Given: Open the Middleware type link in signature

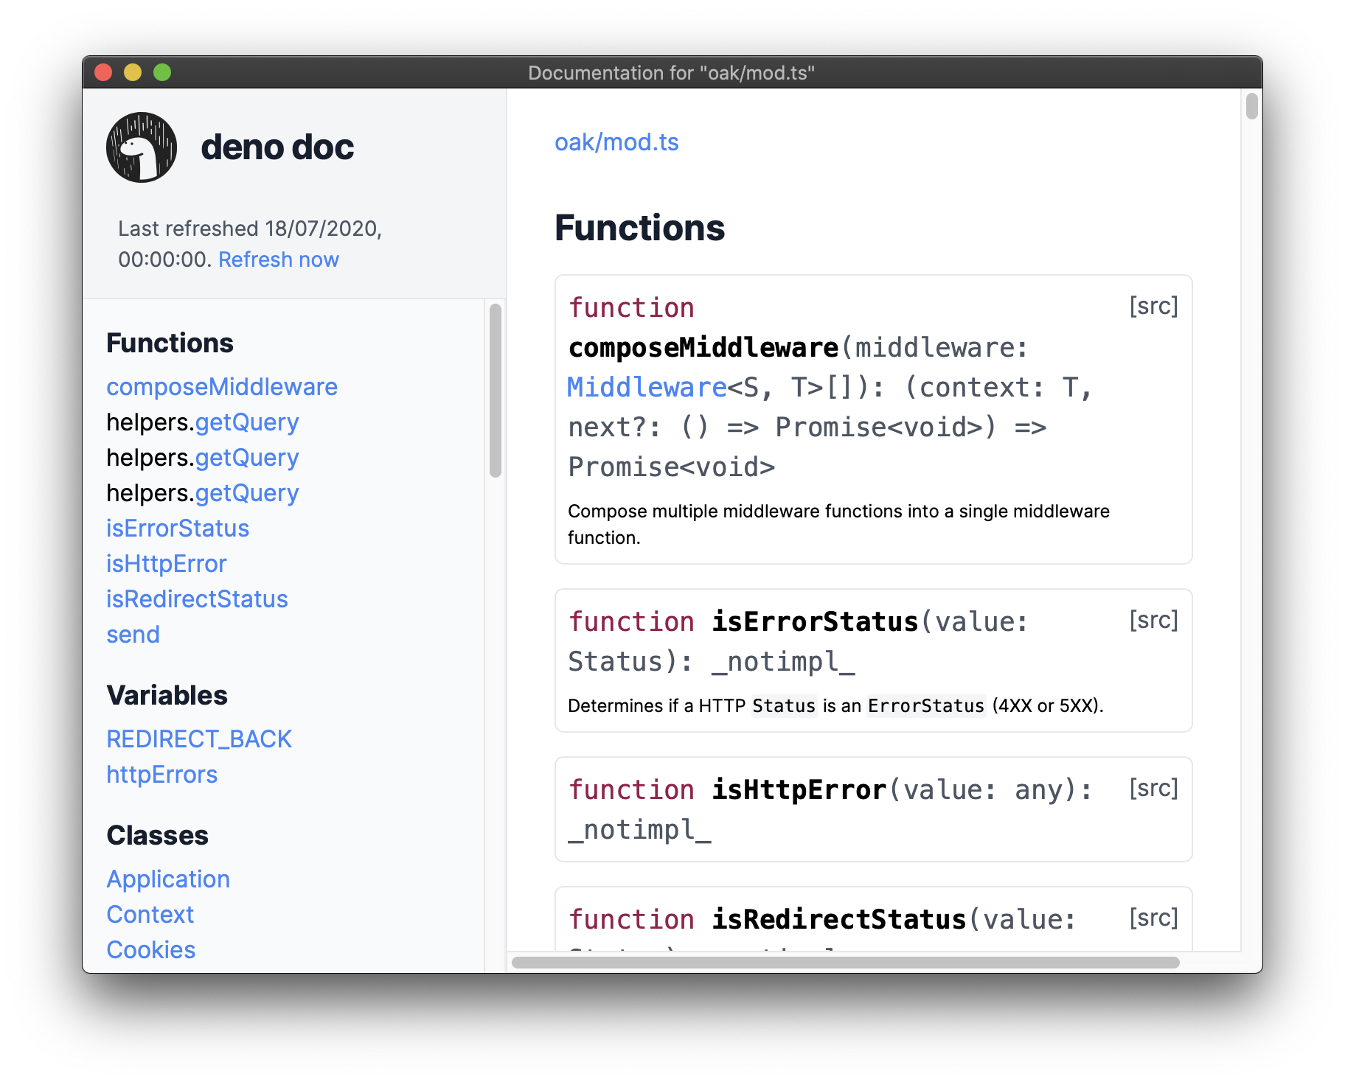Looking at the screenshot, I should point(647,387).
